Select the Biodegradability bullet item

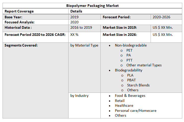click(128, 70)
